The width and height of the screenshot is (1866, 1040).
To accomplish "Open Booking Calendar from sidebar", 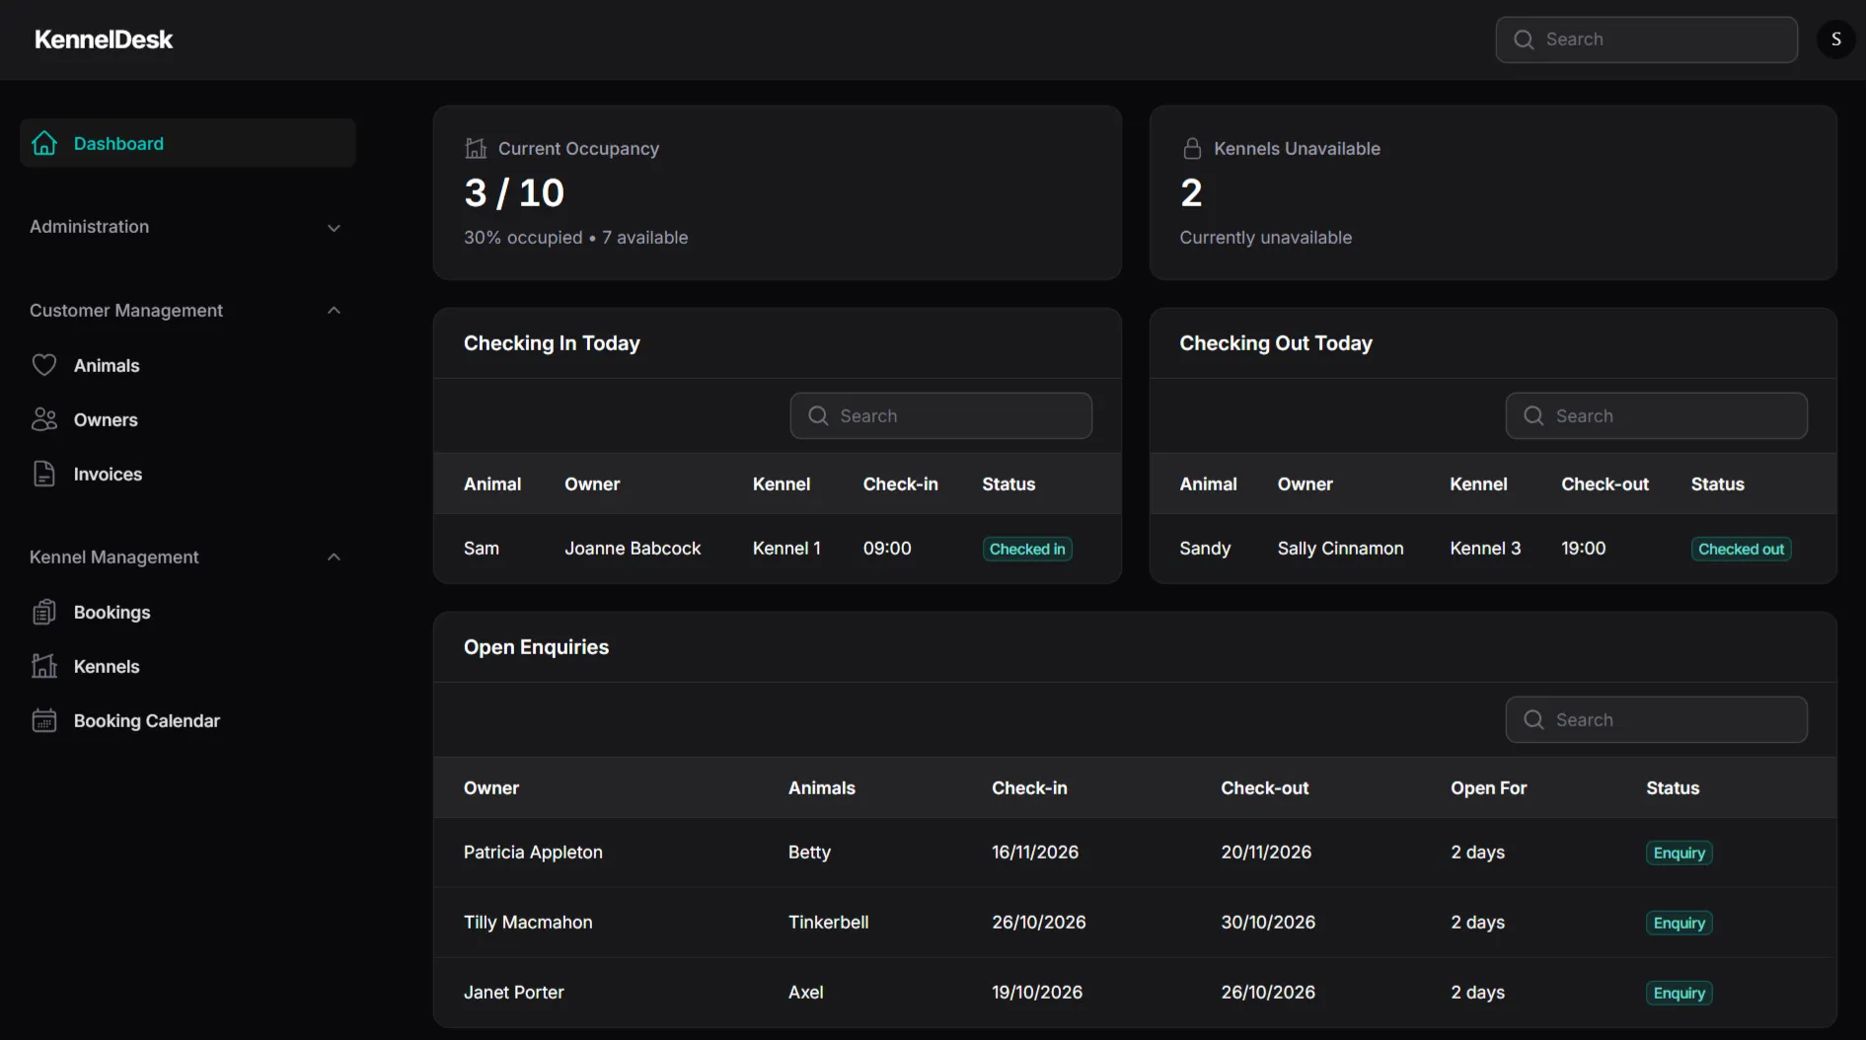I will (146, 720).
